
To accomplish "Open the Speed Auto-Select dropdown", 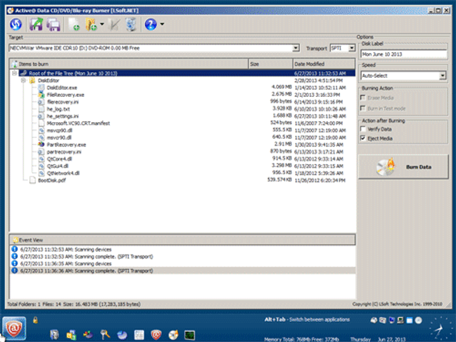I will coord(442,75).
